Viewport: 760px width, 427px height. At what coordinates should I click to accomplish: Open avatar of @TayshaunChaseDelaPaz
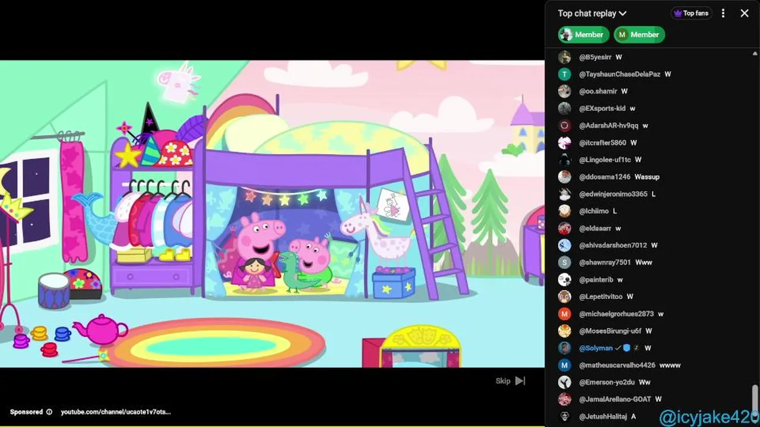(565, 74)
